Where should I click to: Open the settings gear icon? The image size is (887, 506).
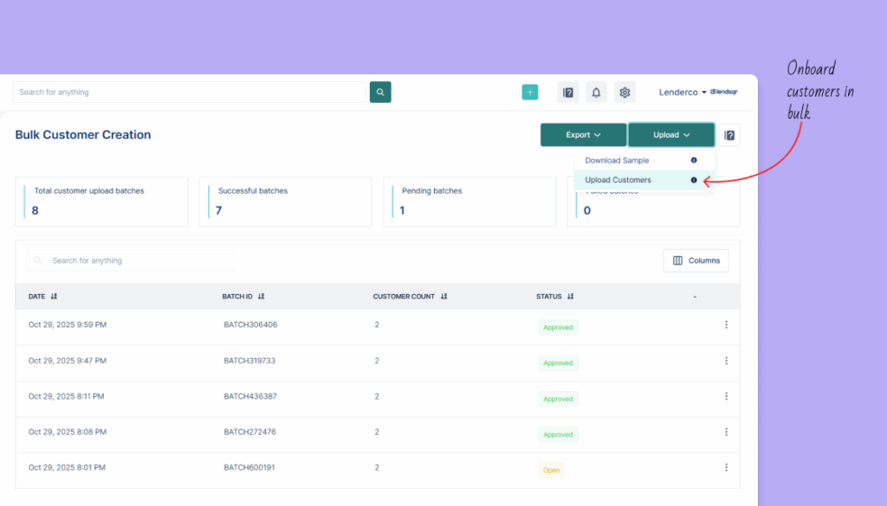[x=625, y=93]
